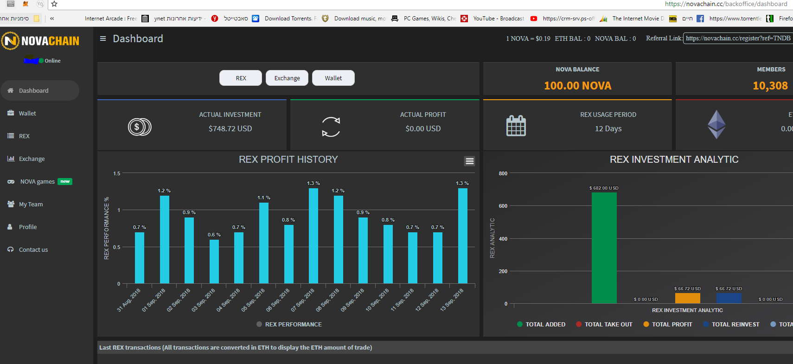Open the REX Profit History chart menu

tap(470, 161)
